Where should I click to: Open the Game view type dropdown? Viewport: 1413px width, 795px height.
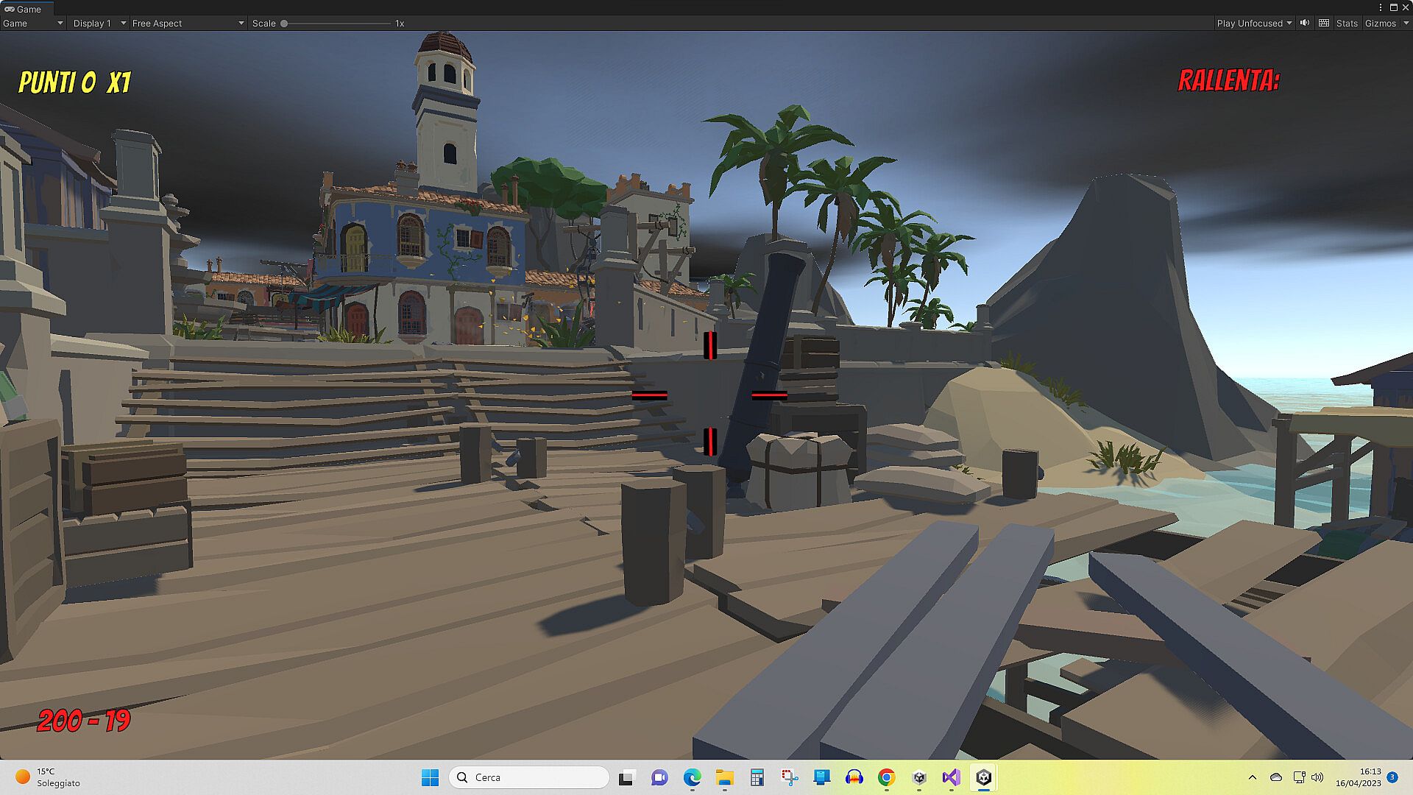(32, 23)
